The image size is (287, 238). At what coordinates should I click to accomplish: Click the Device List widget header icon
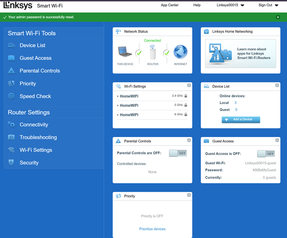click(x=207, y=86)
